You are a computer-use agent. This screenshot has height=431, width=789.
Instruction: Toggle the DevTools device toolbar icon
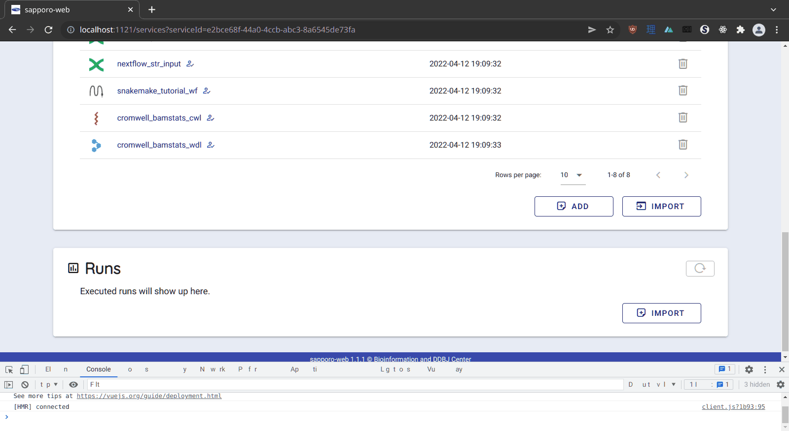[x=24, y=369]
